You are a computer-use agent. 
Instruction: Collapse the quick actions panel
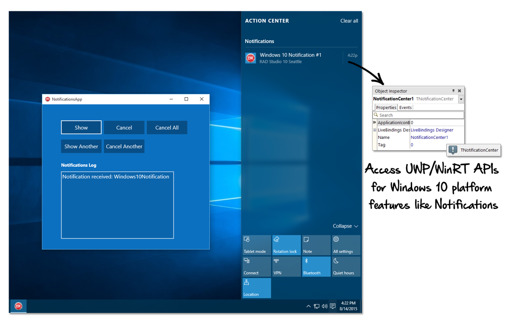point(345,226)
